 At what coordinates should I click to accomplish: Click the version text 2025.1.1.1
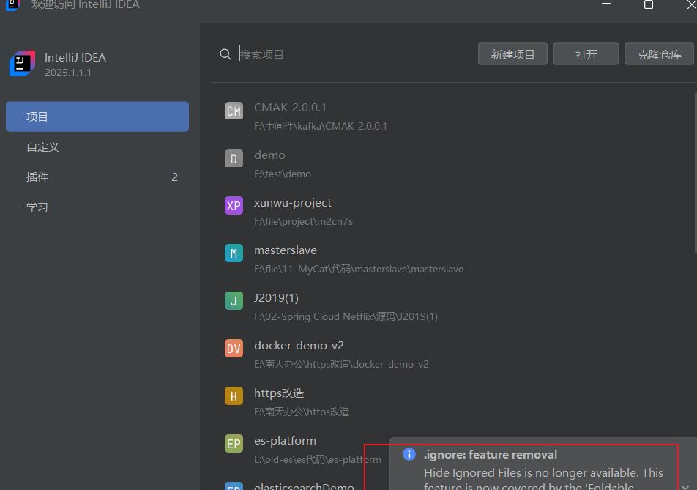(x=68, y=73)
